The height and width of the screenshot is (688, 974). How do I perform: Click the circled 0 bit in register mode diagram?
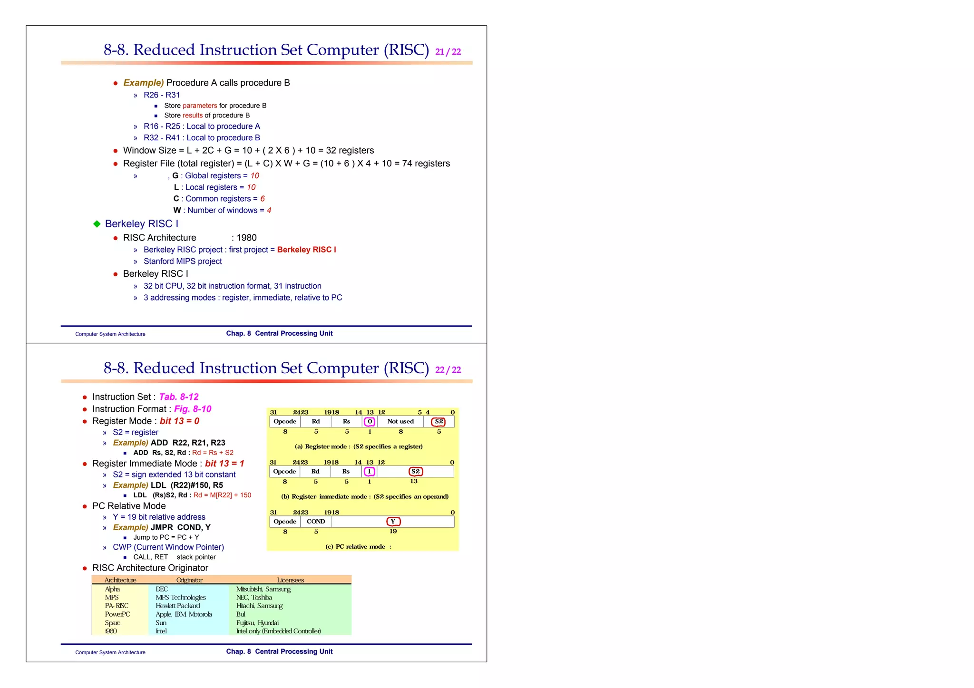[x=370, y=422]
